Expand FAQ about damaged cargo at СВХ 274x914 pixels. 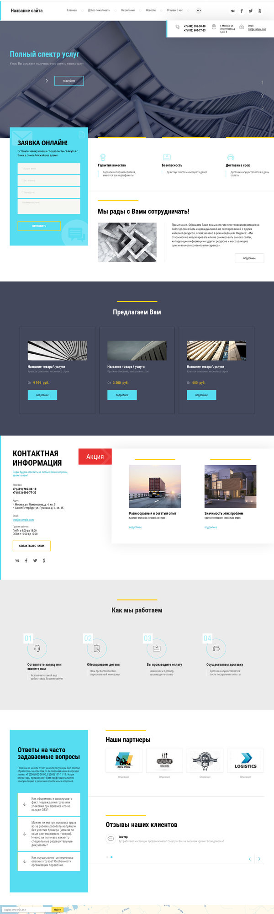(49, 804)
